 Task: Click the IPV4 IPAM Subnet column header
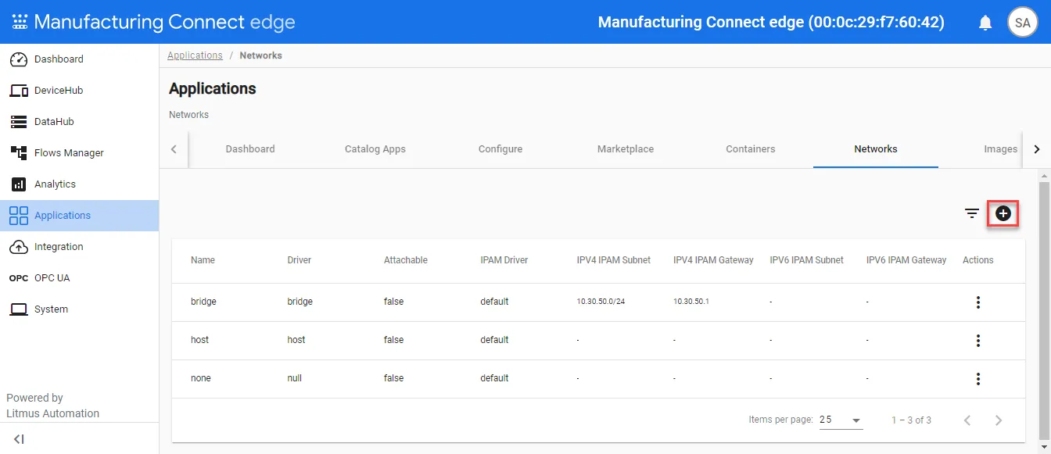(614, 260)
